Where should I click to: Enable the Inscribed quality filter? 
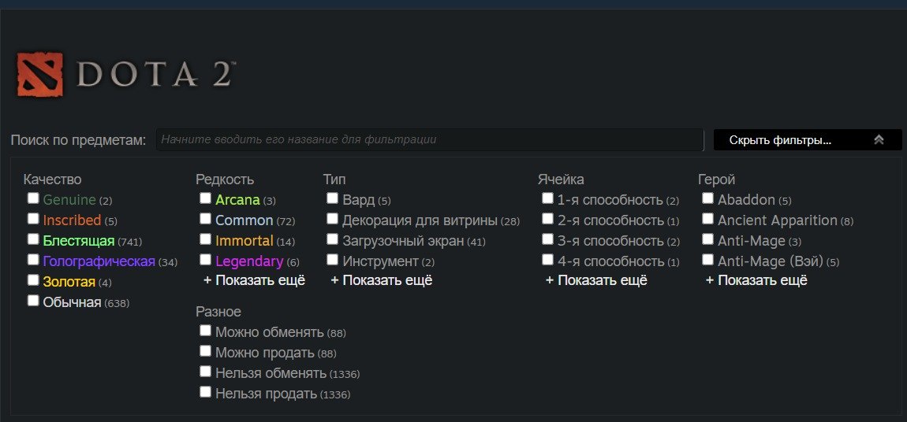tap(33, 219)
